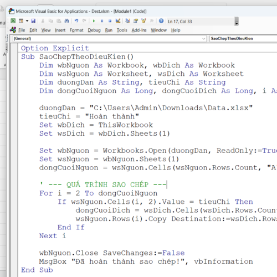The height and width of the screenshot is (277, 277).
Task: Pause execution with the Break icon
Action: [x=102, y=21]
